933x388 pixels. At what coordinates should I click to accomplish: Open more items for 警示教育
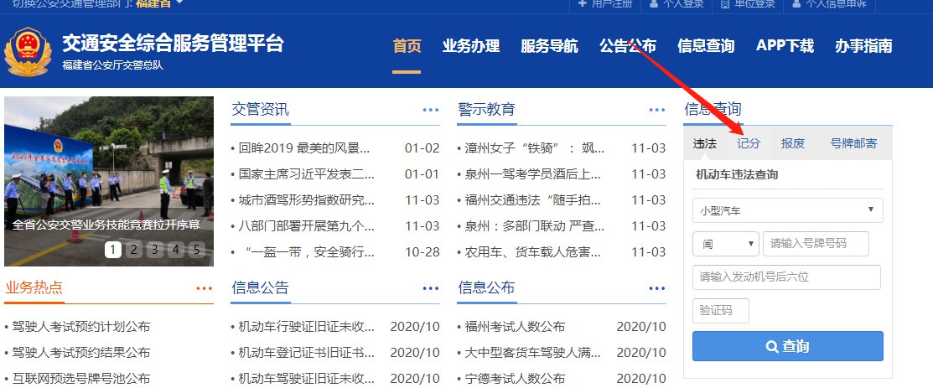[657, 110]
